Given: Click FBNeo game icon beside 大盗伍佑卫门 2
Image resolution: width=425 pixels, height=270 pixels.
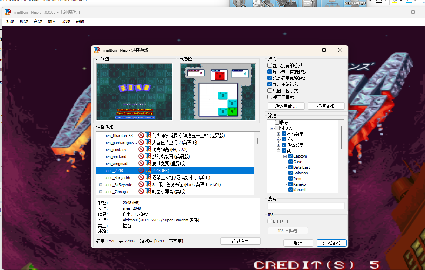Looking at the screenshot, I should click(148, 143).
